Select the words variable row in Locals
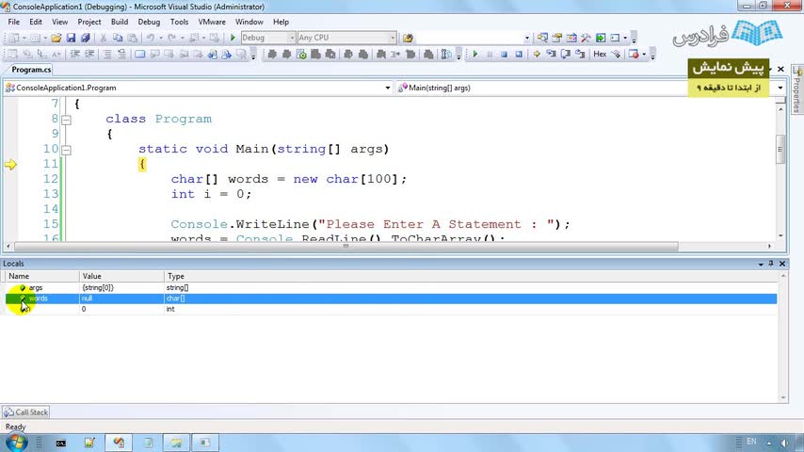 click(x=391, y=299)
